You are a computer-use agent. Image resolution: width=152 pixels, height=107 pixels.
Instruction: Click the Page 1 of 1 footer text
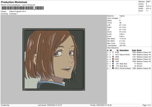[147, 105]
